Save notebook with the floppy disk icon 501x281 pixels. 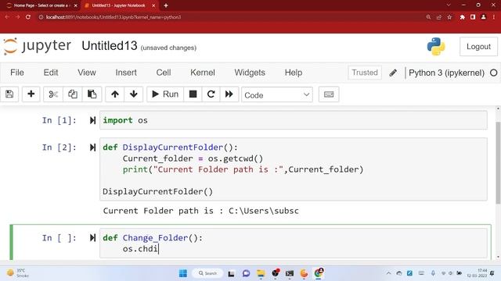pyautogui.click(x=9, y=94)
